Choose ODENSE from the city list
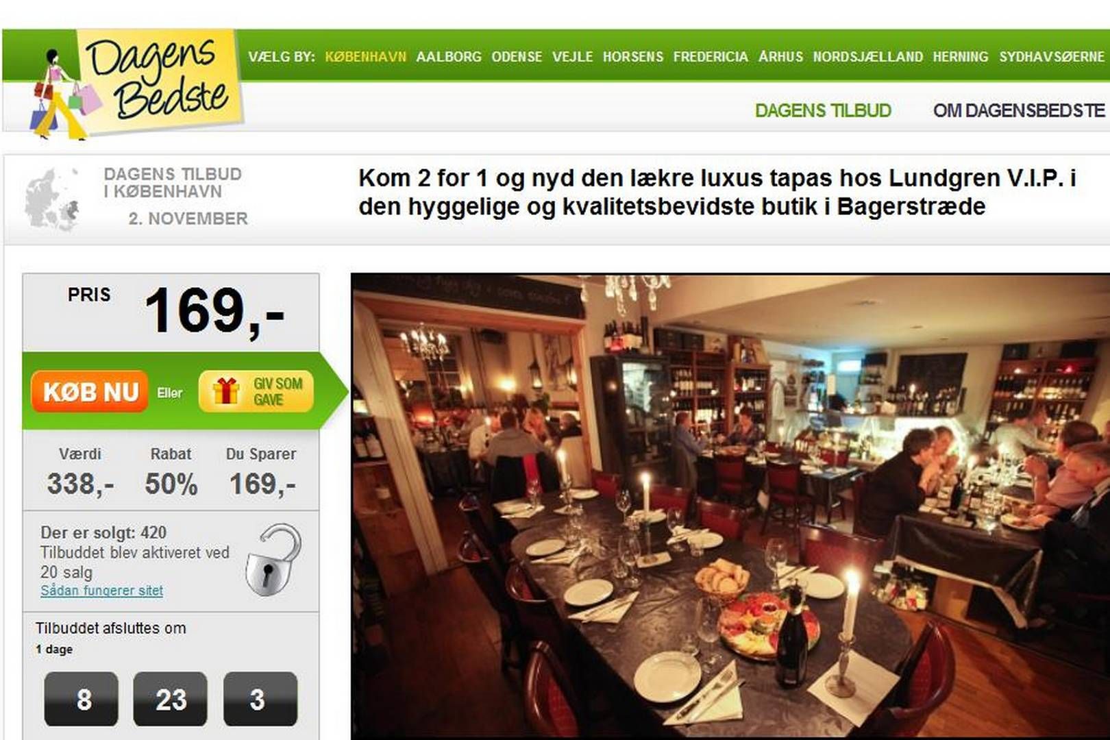1110x740 pixels. coord(517,57)
